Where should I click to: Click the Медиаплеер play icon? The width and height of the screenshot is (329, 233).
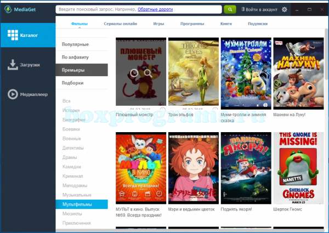[13, 94]
